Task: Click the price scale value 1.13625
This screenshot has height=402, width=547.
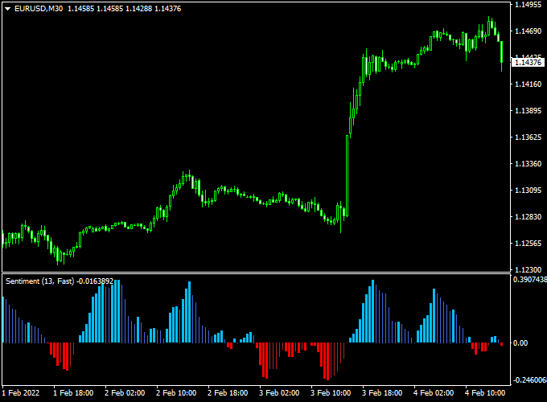Action: (528, 137)
